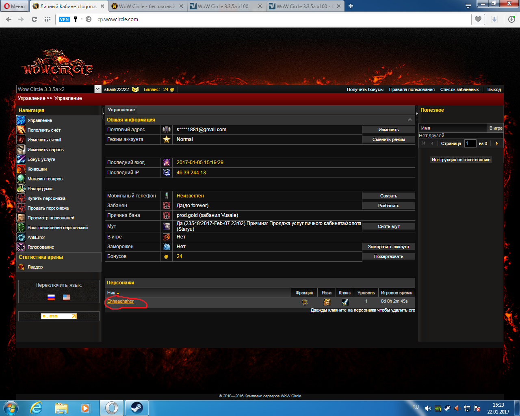The image size is (520, 416).
Task: Open the Ehhaaehaher character link
Action: pos(120,301)
